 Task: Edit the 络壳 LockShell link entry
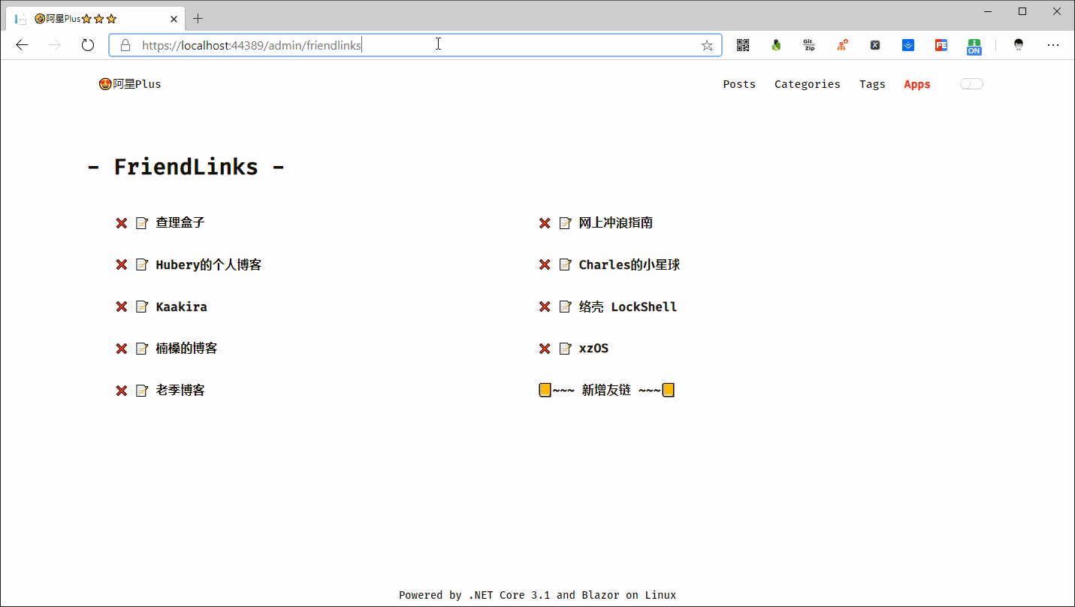coord(565,307)
